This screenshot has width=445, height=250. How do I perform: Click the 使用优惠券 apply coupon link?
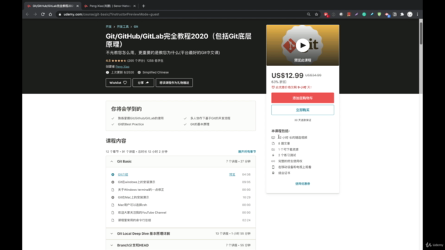pyautogui.click(x=302, y=183)
